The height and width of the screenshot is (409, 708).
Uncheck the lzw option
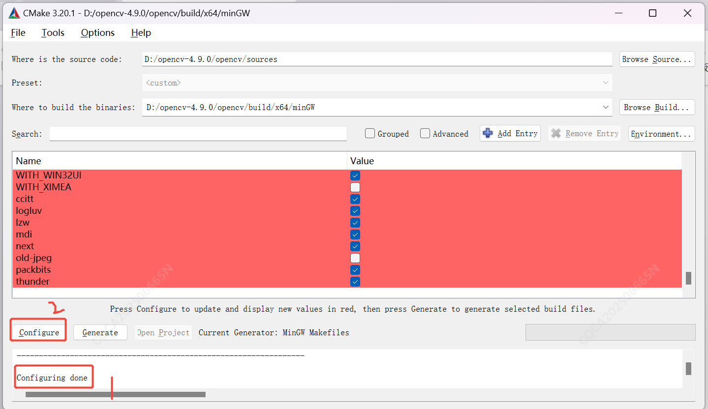[x=355, y=223]
